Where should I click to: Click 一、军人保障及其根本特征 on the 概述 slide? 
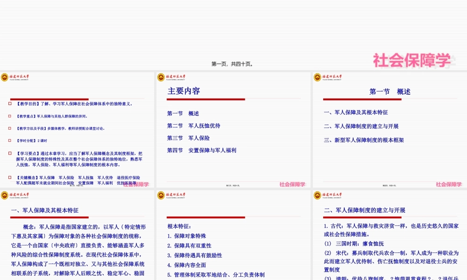356,112
